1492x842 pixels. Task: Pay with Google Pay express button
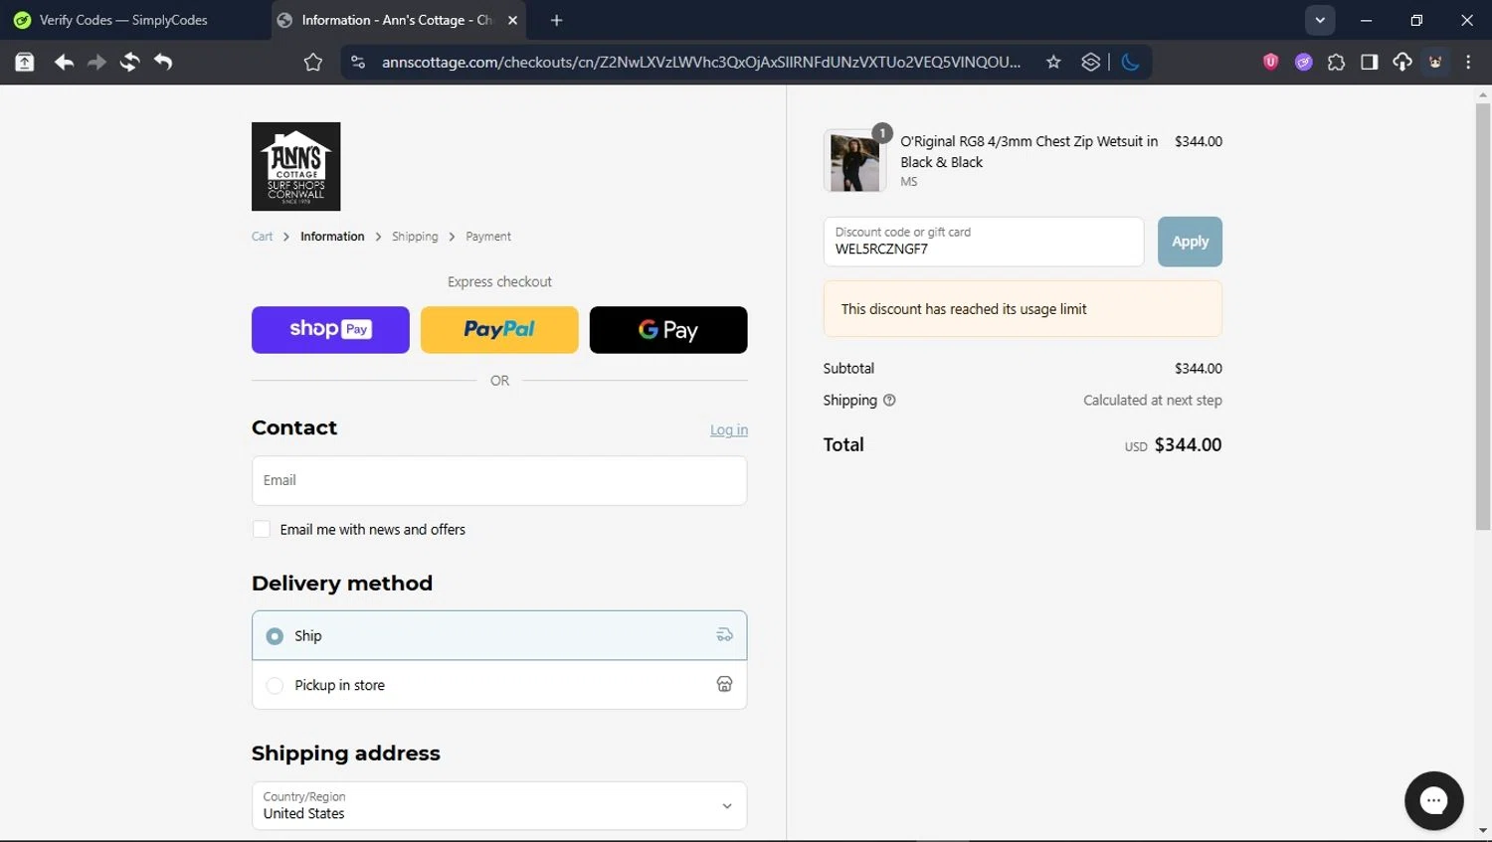click(x=668, y=330)
